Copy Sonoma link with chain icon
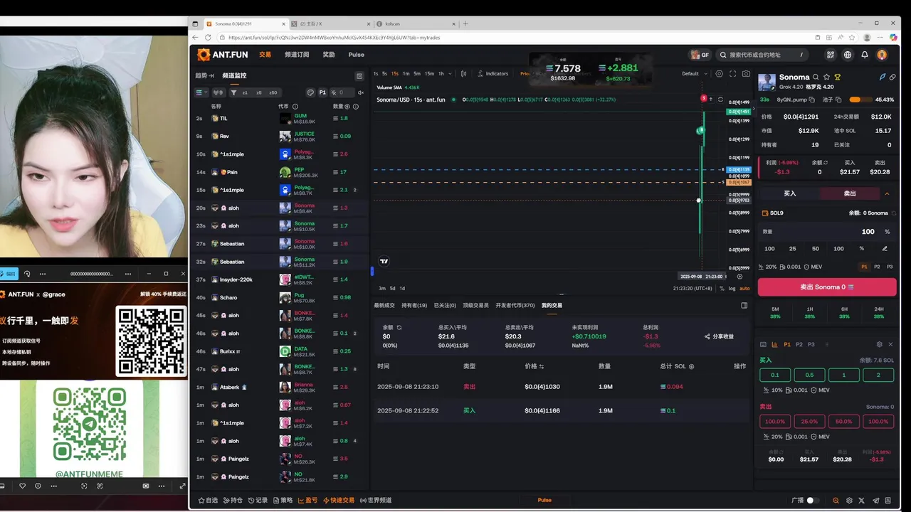 892,77
